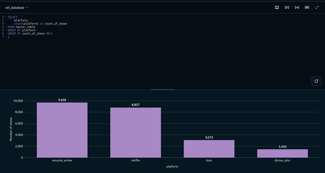Click the 6,000 y-axis tick label

(x=19, y=124)
